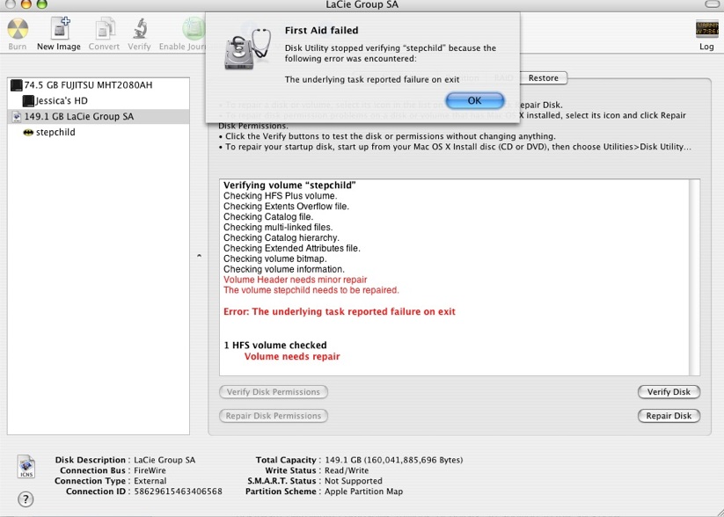
Task: Click the Write Status 'Read/Write' value
Action: [347, 470]
